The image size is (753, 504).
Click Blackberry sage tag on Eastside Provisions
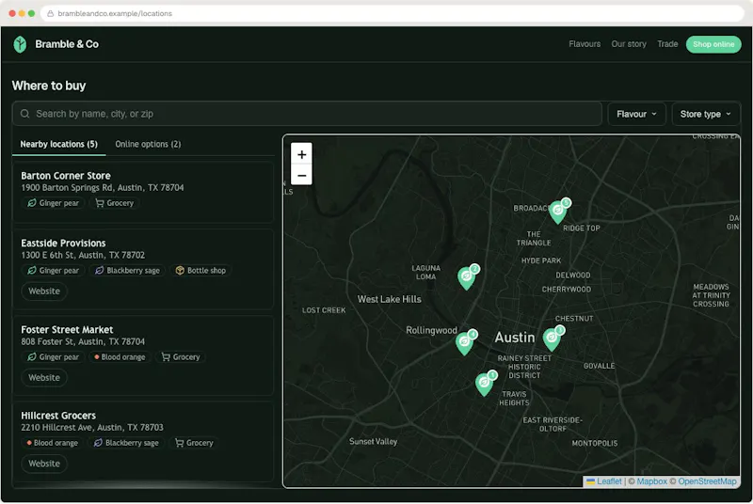point(127,271)
